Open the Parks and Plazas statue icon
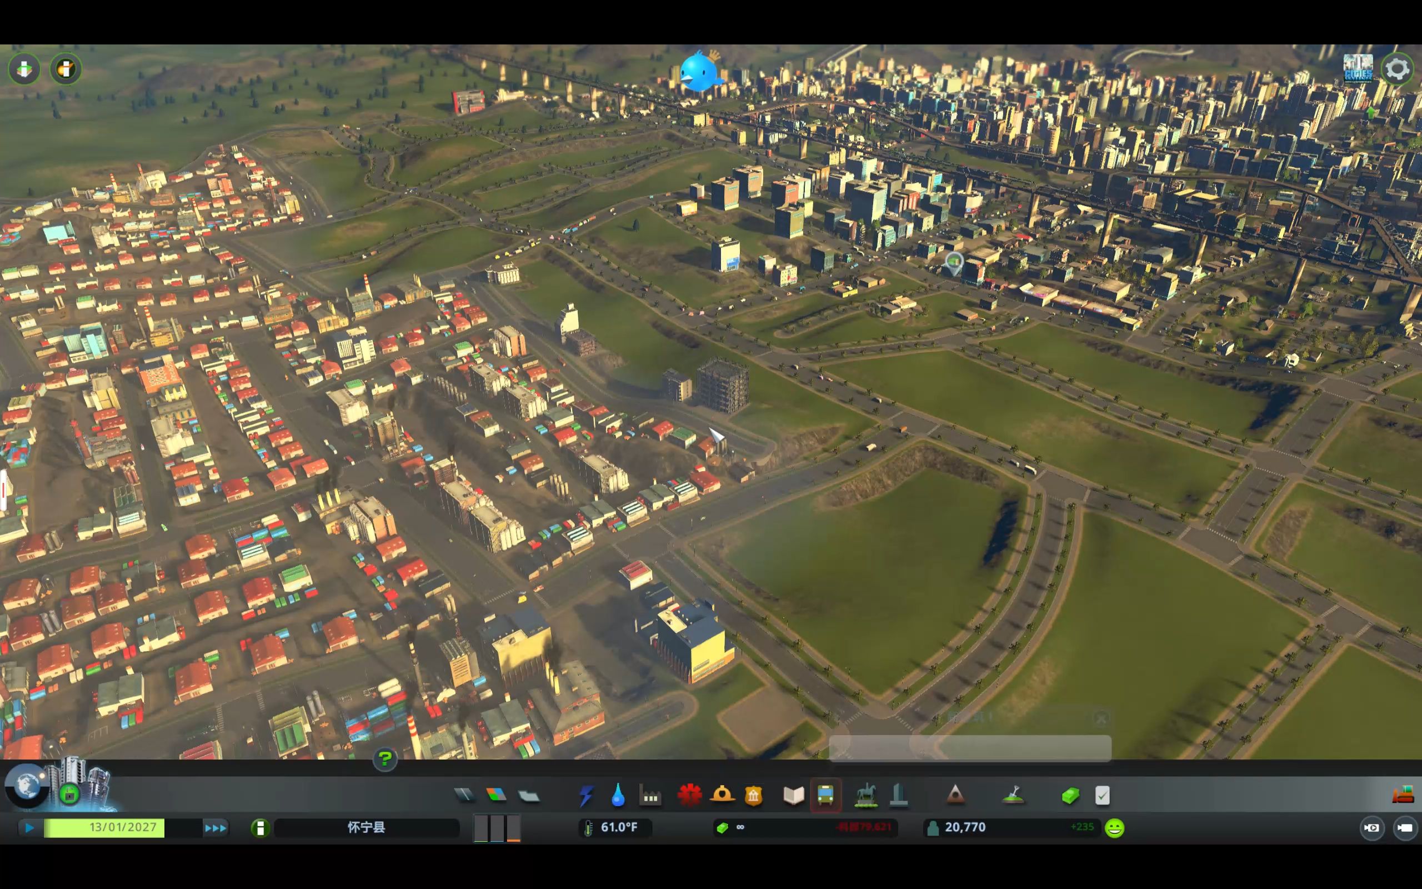 pos(865,796)
